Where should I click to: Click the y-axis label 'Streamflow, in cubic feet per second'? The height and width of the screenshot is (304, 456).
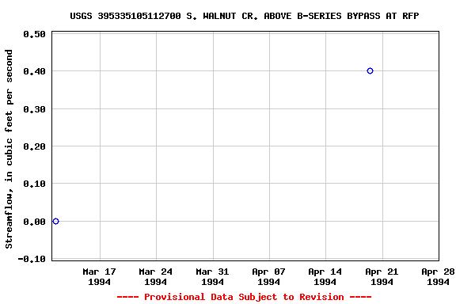pyautogui.click(x=9, y=149)
